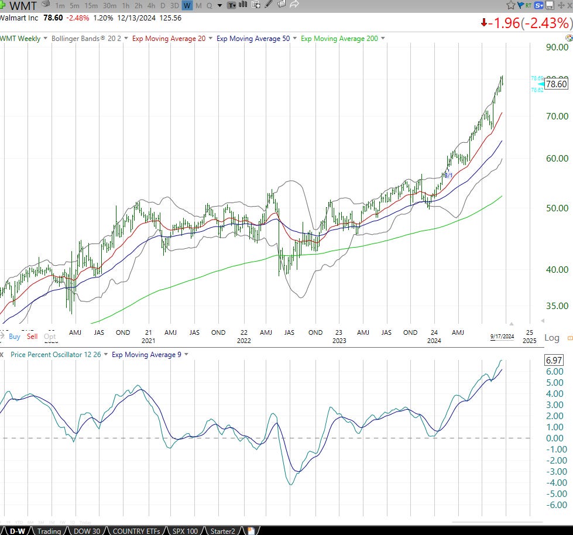Image resolution: width=573 pixels, height=535 pixels.
Task: Mark WMT with the star favorite icon
Action: coord(511,5)
